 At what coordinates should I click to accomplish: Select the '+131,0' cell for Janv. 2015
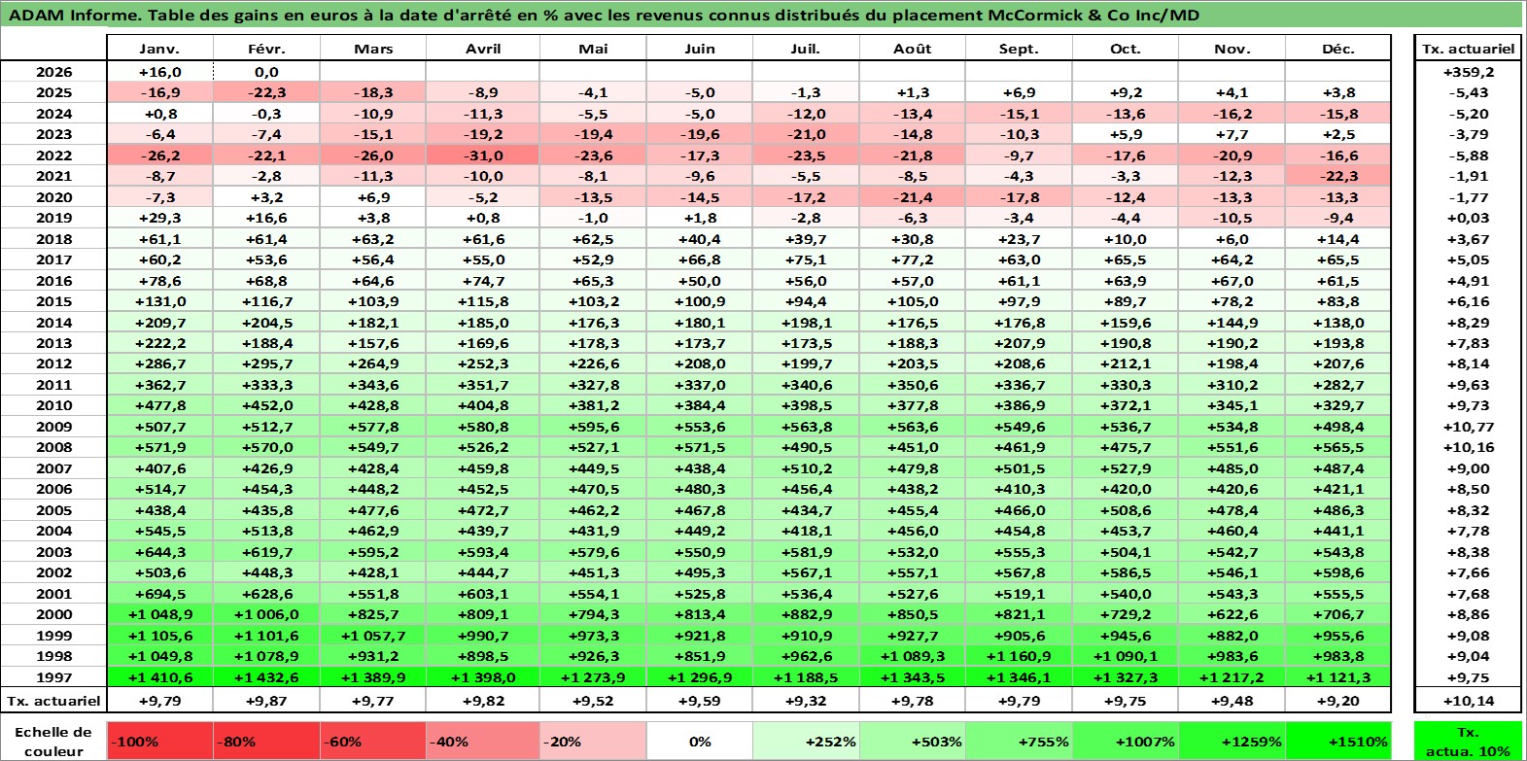point(159,301)
